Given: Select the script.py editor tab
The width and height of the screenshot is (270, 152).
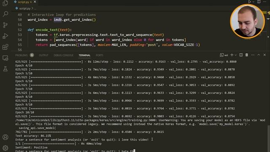Looking at the screenshot, I should pyautogui.click(x=25, y=2).
